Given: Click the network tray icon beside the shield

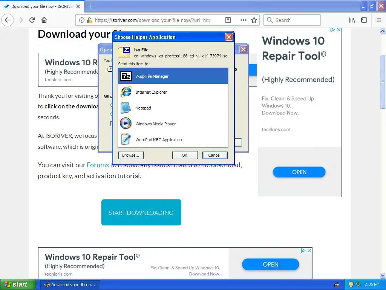Looking at the screenshot, I should coord(358,284).
